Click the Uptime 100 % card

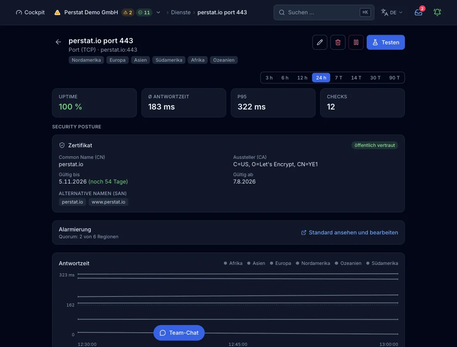pos(95,103)
